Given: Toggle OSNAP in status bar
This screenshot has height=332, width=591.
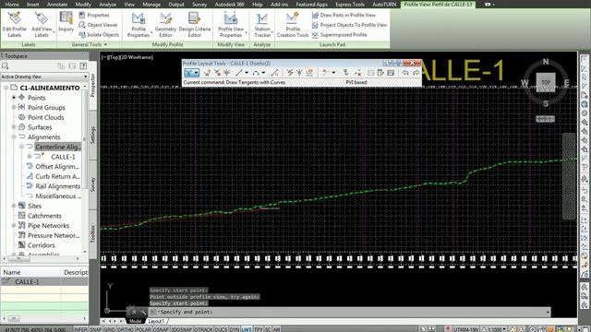Looking at the screenshot, I should tap(161, 329).
